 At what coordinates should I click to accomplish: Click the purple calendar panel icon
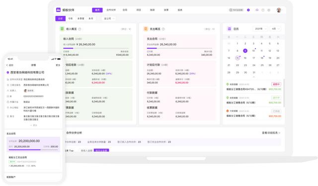pos(229,29)
